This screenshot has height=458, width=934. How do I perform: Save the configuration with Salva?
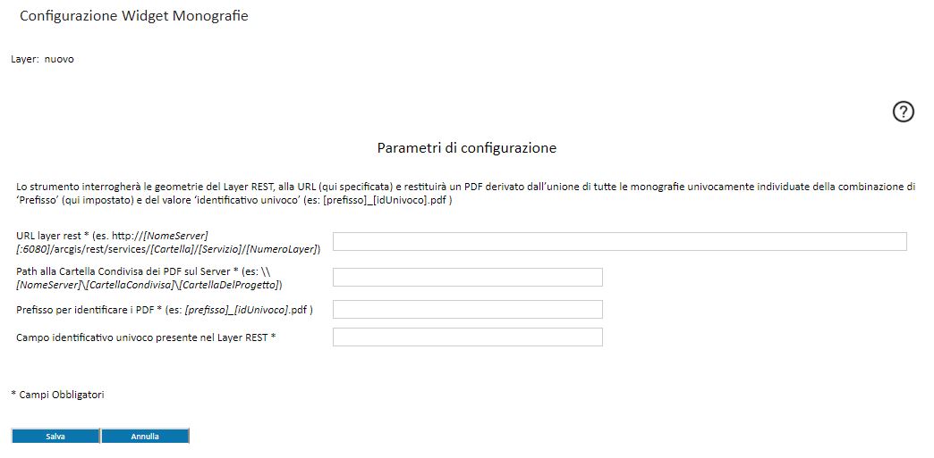coord(55,436)
